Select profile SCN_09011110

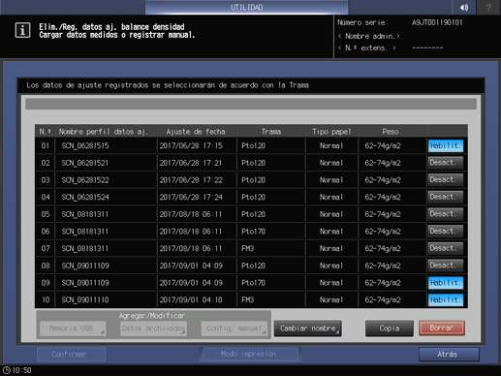(x=85, y=299)
